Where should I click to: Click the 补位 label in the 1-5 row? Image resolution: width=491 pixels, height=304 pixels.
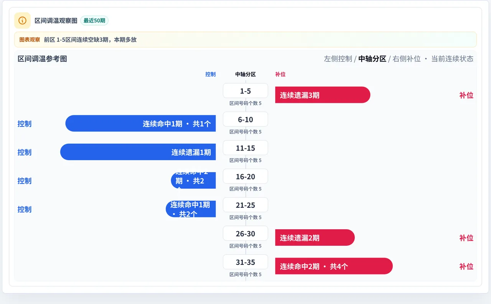pyautogui.click(x=466, y=95)
